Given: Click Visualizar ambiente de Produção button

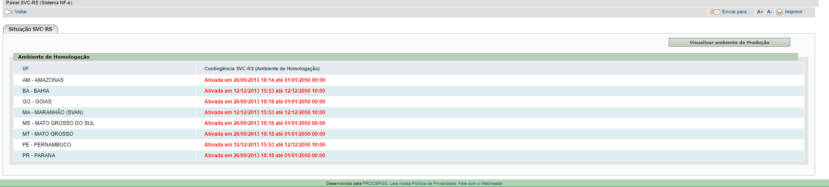Looking at the screenshot, I should point(729,42).
